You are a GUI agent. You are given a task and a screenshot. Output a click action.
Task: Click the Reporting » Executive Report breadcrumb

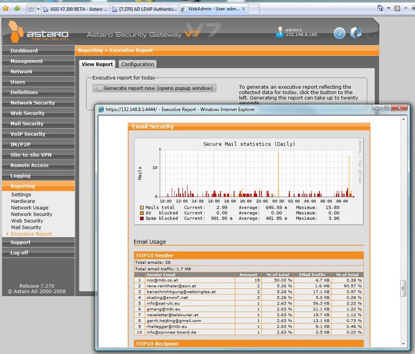point(115,50)
